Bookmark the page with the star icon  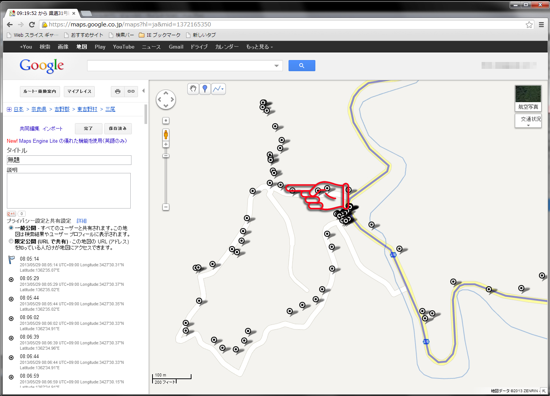click(x=529, y=24)
